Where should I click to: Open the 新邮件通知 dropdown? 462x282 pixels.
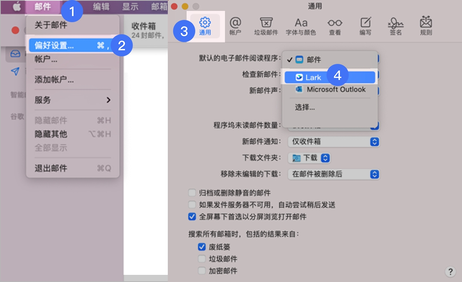click(x=334, y=142)
